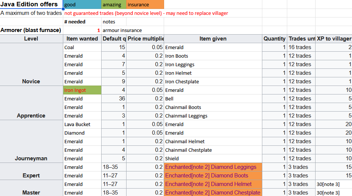Select the 'armour insurance' note cell
Viewport: 352px width, 196px height.
pos(122,30)
